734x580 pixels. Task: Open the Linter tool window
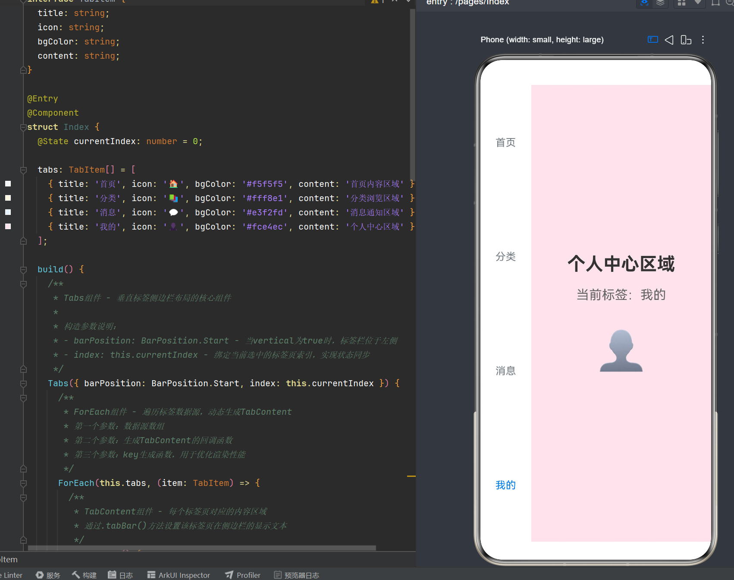click(x=12, y=575)
